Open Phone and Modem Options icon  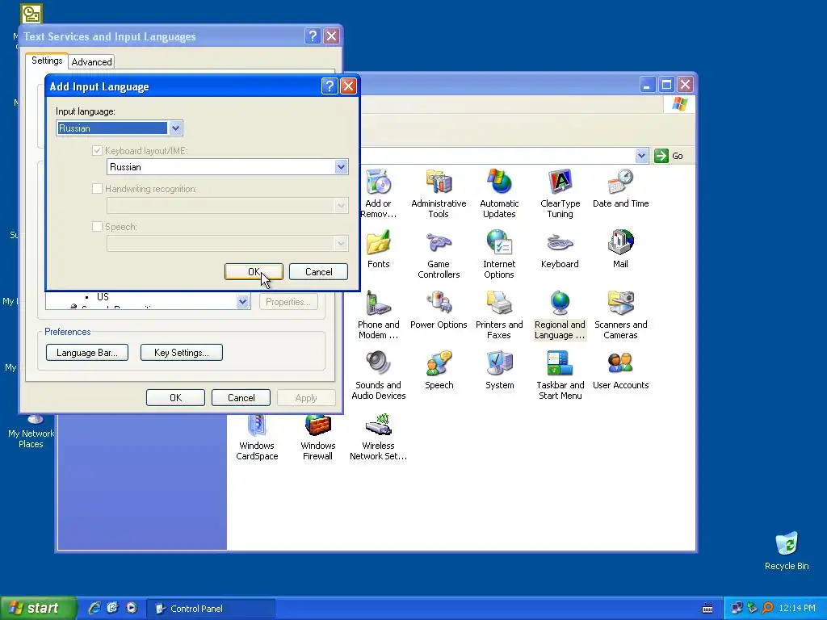click(x=378, y=315)
